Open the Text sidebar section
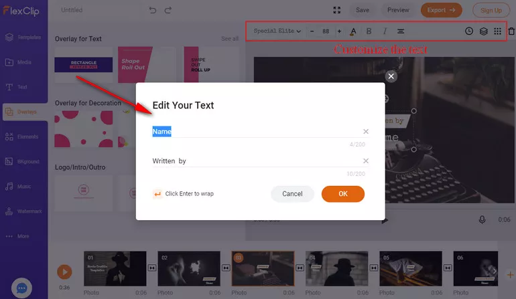The image size is (516, 299). tap(17, 87)
